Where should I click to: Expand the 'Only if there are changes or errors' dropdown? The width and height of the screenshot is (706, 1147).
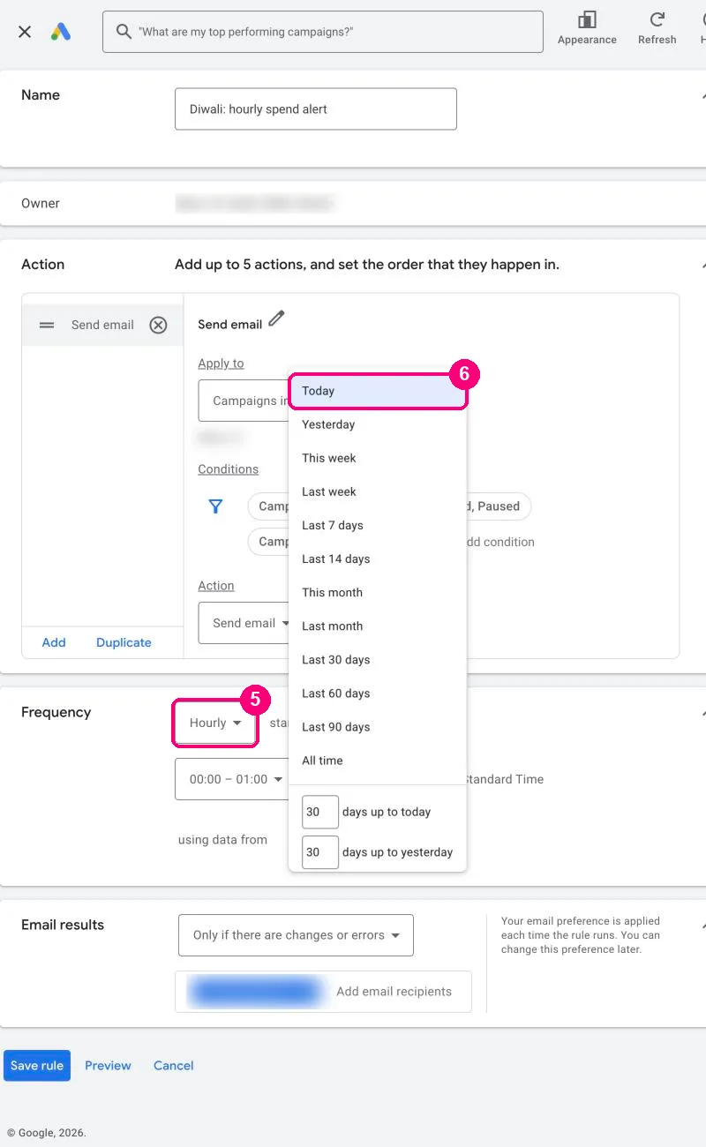pyautogui.click(x=296, y=935)
